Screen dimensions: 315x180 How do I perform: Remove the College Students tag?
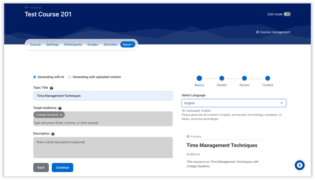(61, 115)
